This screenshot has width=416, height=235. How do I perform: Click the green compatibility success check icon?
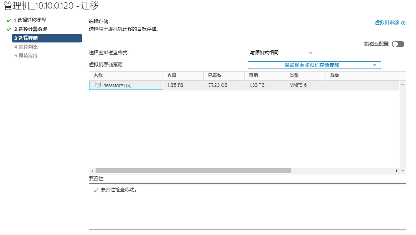96,190
